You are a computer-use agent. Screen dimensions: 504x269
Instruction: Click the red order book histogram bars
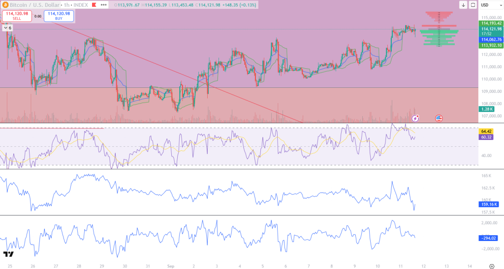coord(439,19)
